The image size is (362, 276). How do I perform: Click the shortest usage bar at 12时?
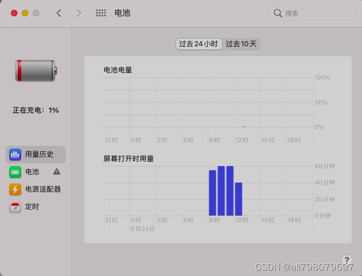coord(239,199)
